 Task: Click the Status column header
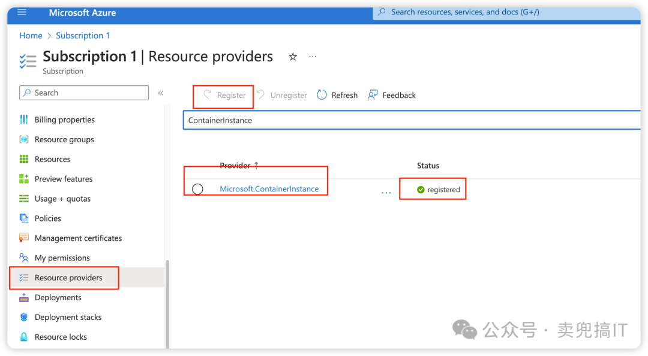[428, 165]
